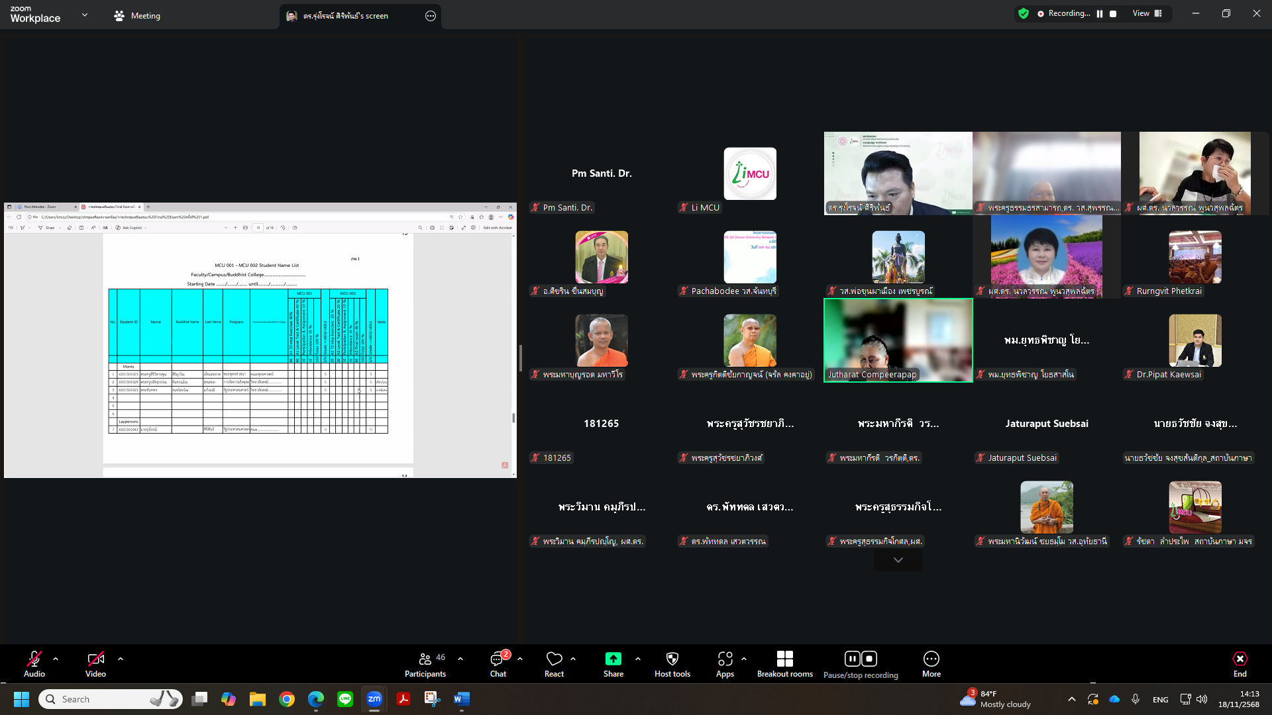Toggle the Video camera on

pyautogui.click(x=95, y=664)
